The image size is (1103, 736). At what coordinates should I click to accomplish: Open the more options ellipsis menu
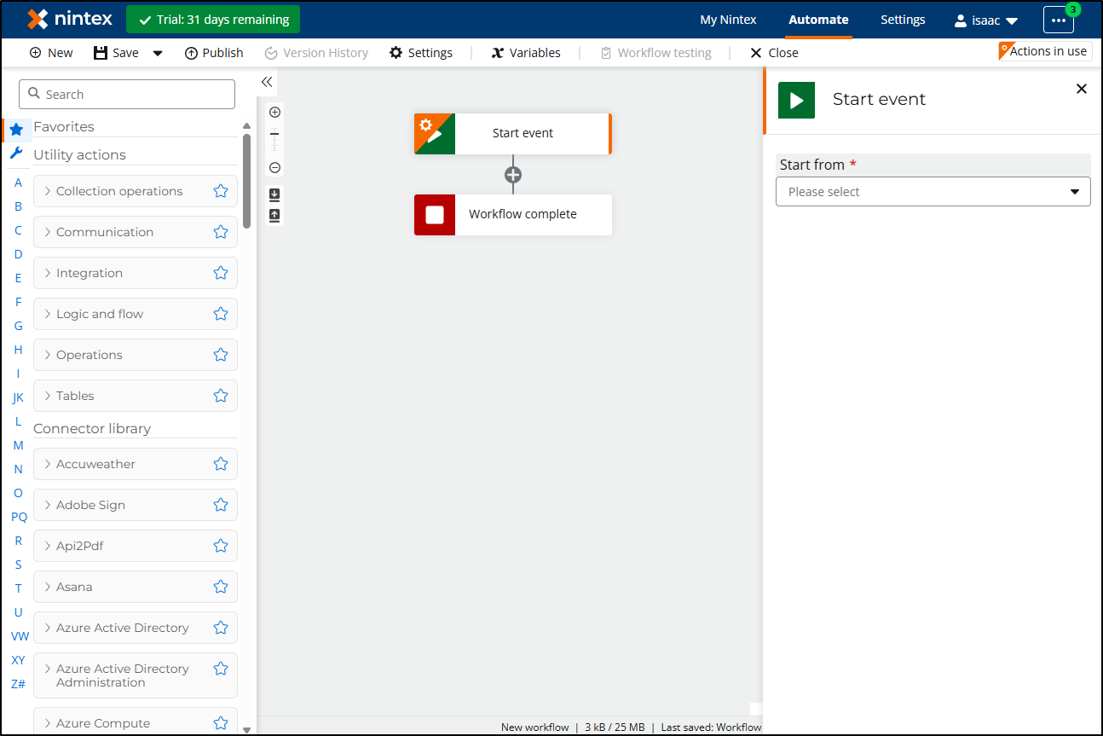click(x=1059, y=20)
